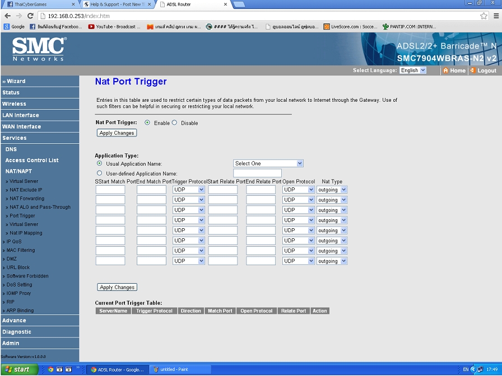
Task: Switch to untitled - Paint in taskbar
Action: tap(180, 370)
